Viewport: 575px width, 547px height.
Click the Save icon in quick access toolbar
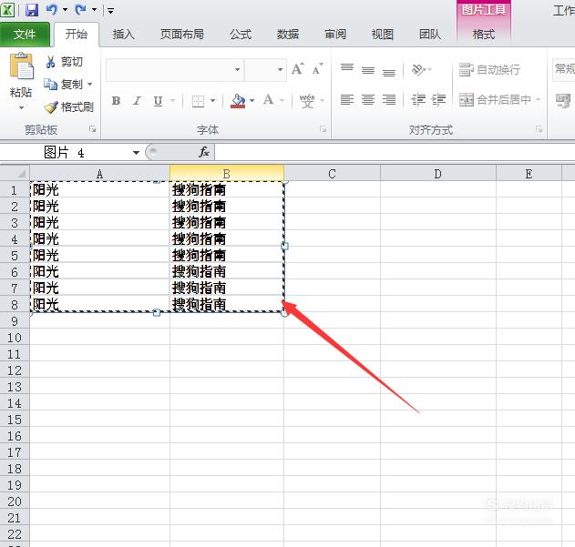pyautogui.click(x=32, y=9)
